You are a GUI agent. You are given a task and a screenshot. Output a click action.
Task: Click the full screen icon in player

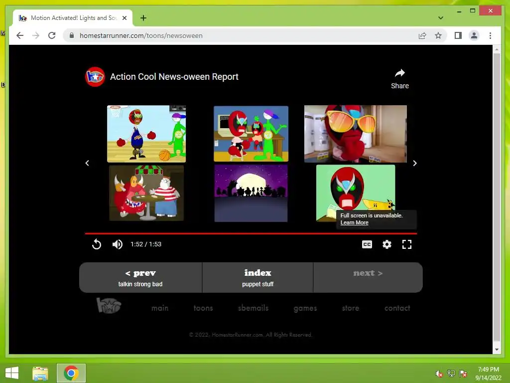(406, 244)
